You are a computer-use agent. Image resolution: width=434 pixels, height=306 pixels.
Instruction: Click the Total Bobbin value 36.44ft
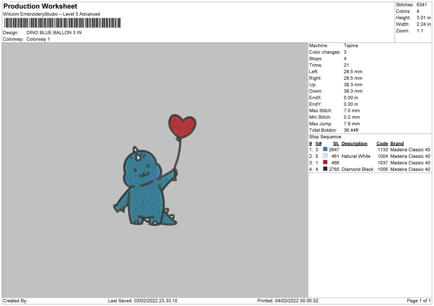click(351, 130)
